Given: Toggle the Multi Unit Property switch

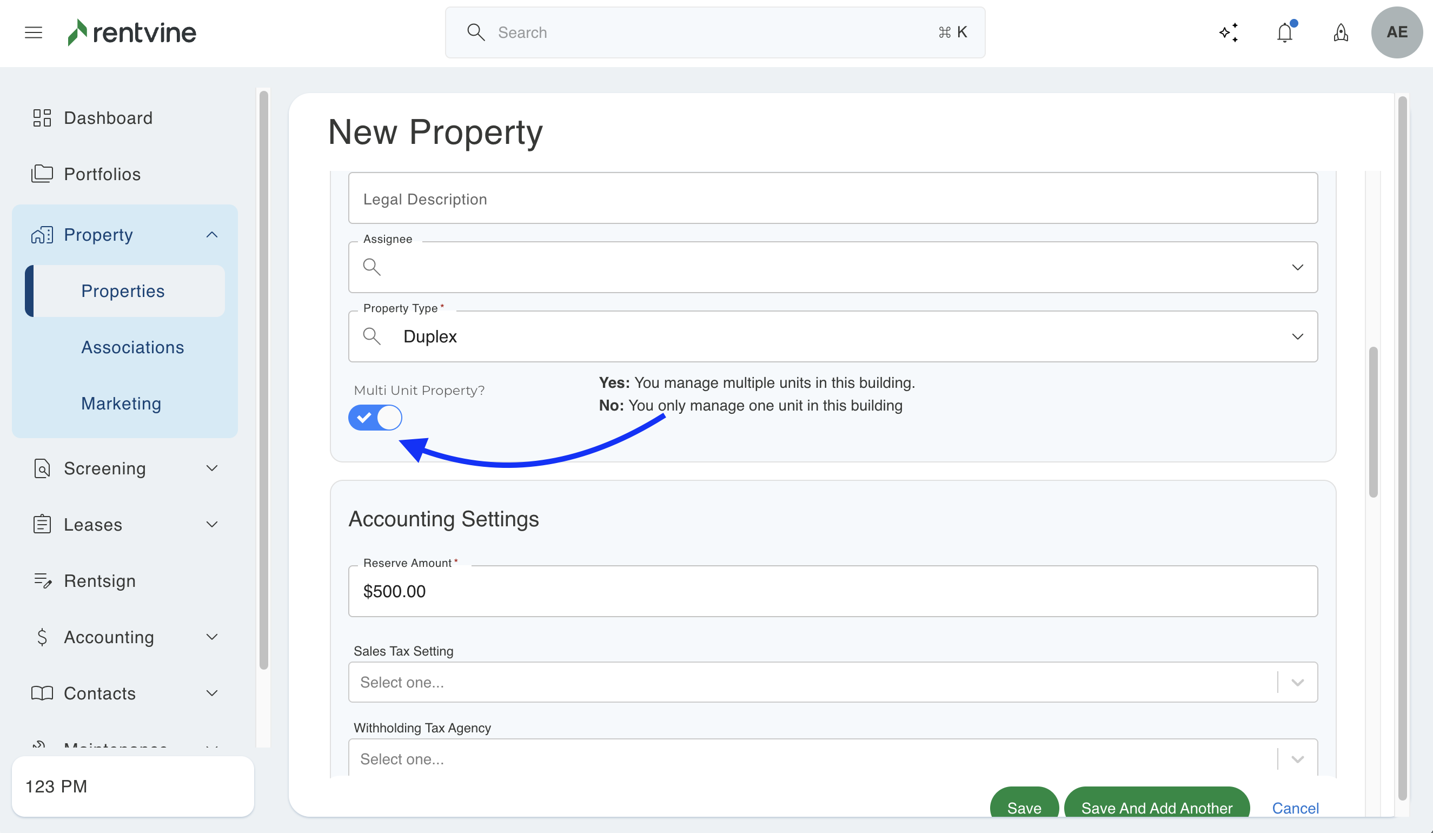Looking at the screenshot, I should point(375,418).
